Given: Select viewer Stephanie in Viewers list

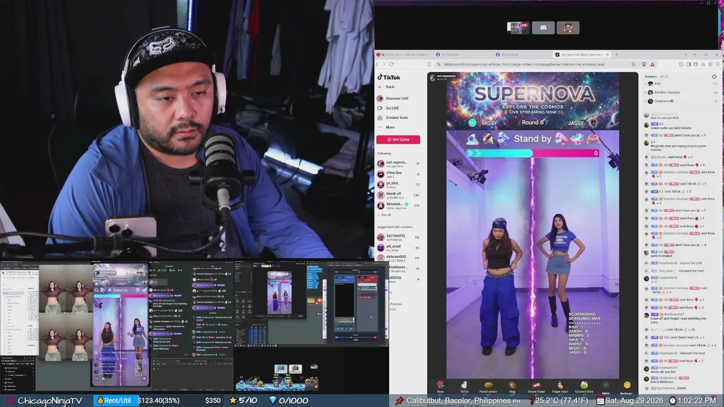Looking at the screenshot, I should click(681, 101).
